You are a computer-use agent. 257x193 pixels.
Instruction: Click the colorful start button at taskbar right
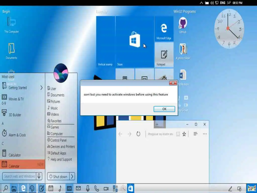point(251,188)
